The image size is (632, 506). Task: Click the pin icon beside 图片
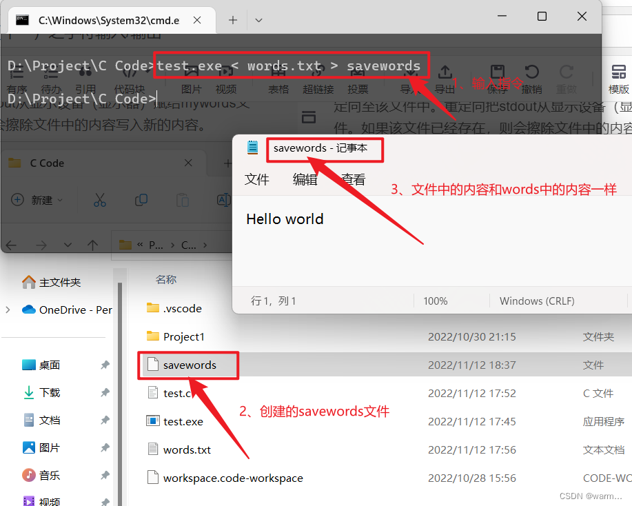click(105, 447)
